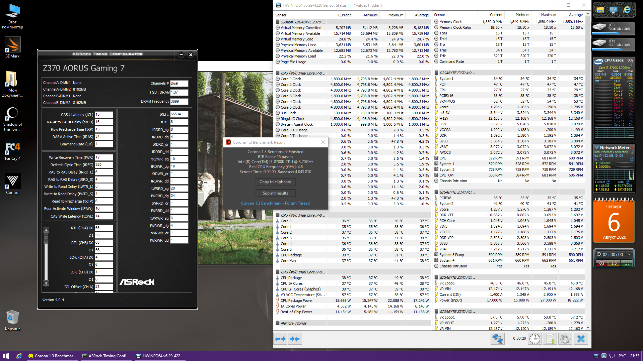Switch to Corona 1.3 Benchmark taskbar item

(x=52, y=356)
